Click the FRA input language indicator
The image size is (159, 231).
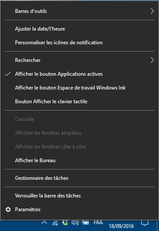(x=98, y=222)
